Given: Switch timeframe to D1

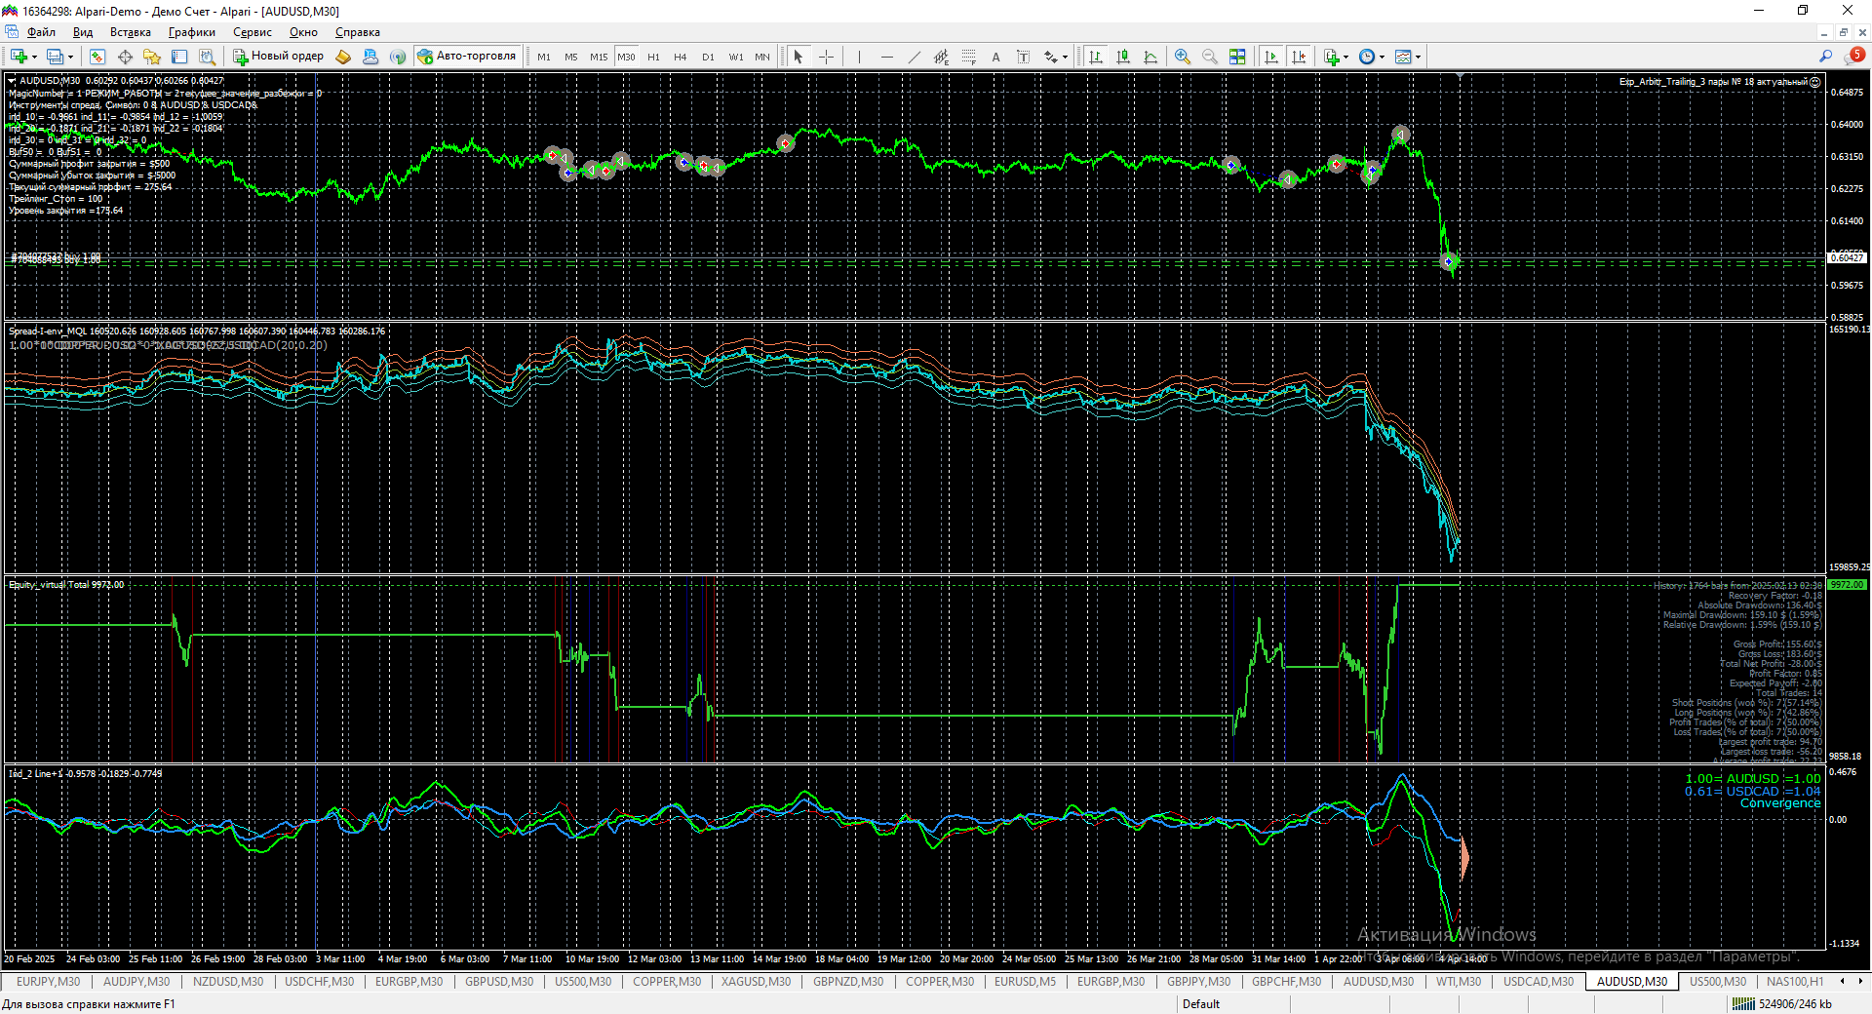Looking at the screenshot, I should (708, 57).
